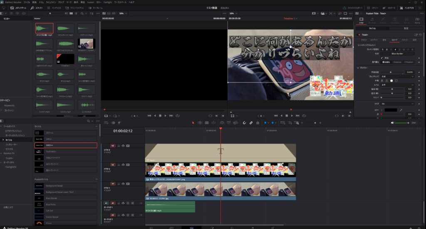Open the source viewer zoom percentage dropdown

pos(123,13)
